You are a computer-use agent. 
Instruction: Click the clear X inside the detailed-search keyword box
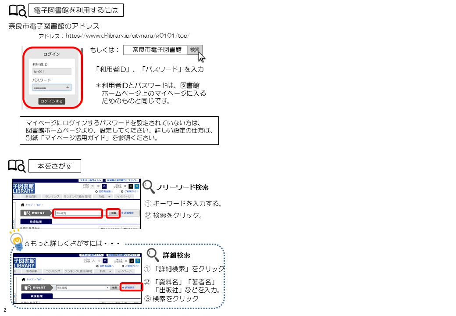coord(107,287)
